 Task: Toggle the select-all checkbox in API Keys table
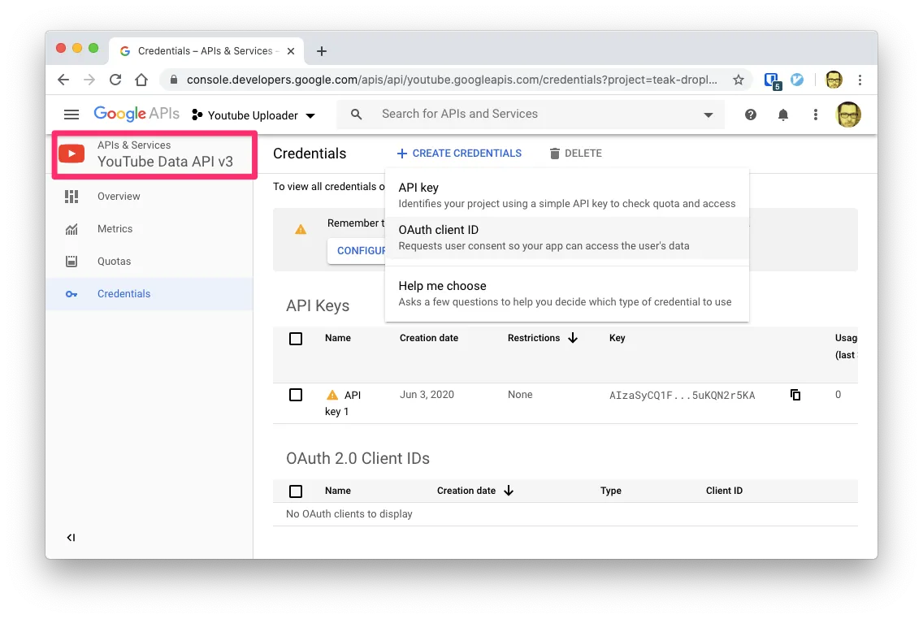click(296, 339)
